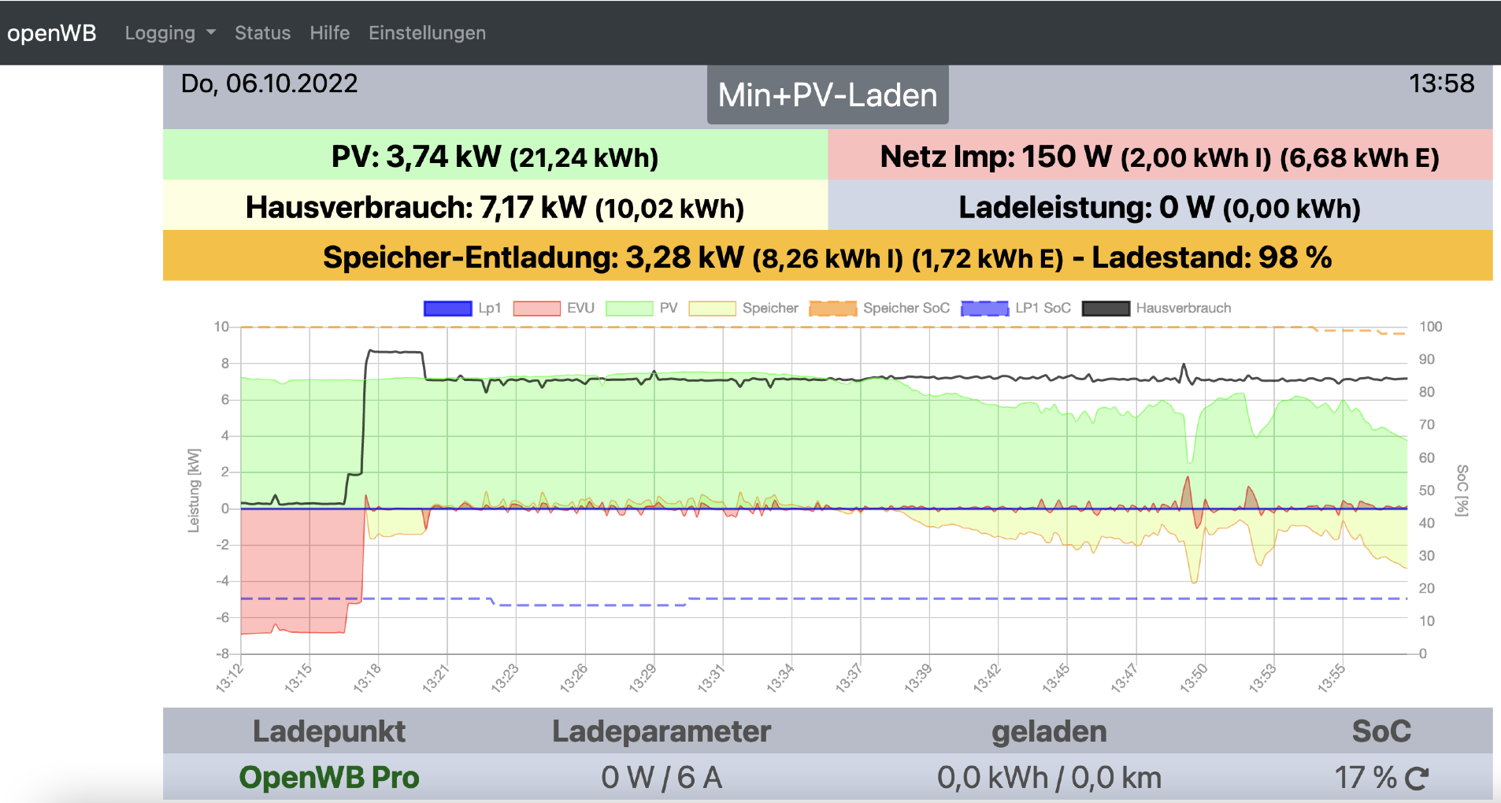This screenshot has width=1501, height=803.
Task: Click the Speicher-Entladung status bar
Action: point(827,257)
